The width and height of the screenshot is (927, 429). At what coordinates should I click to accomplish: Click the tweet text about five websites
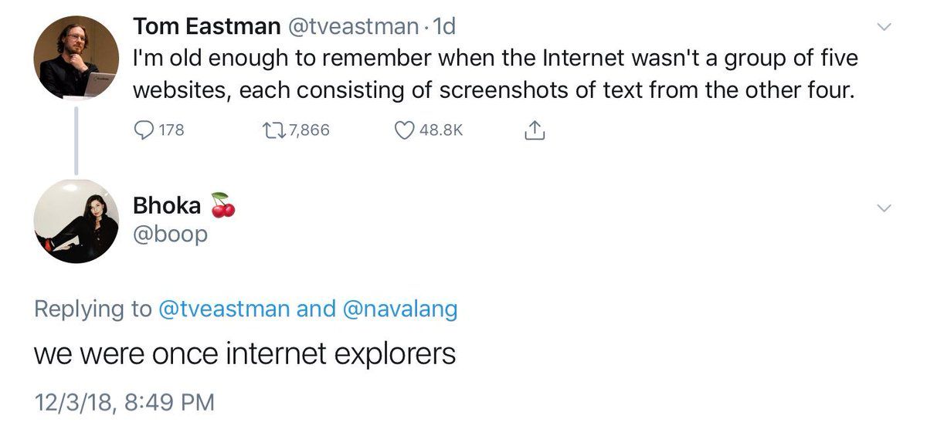pos(494,74)
